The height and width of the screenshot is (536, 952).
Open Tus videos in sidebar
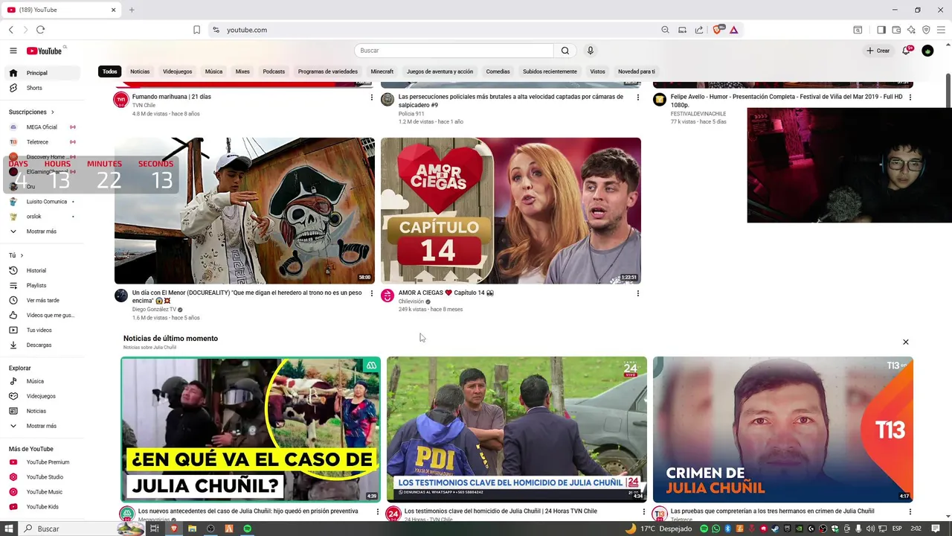point(42,330)
